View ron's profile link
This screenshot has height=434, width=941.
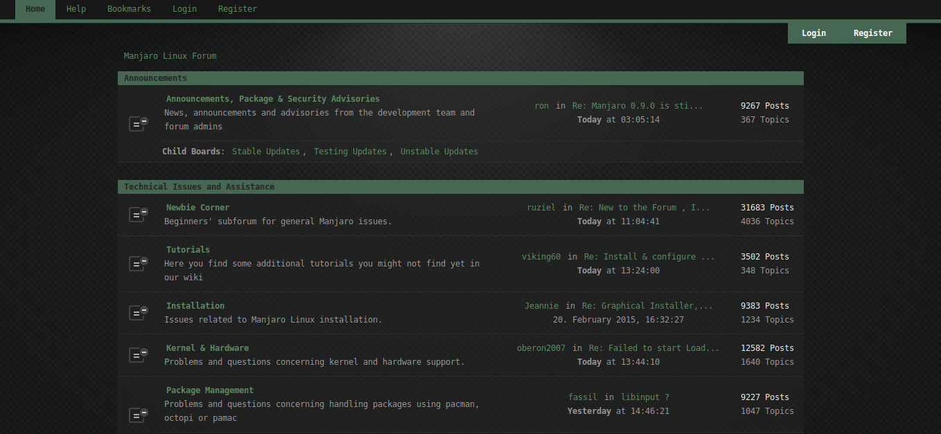[x=541, y=105]
